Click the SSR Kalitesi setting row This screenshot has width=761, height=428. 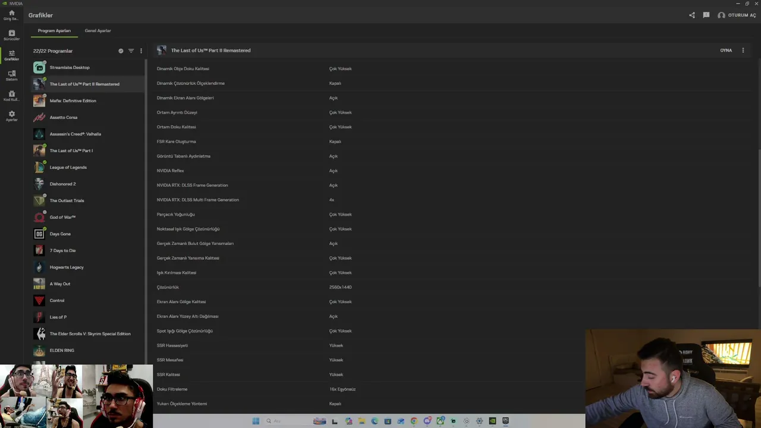click(x=370, y=374)
